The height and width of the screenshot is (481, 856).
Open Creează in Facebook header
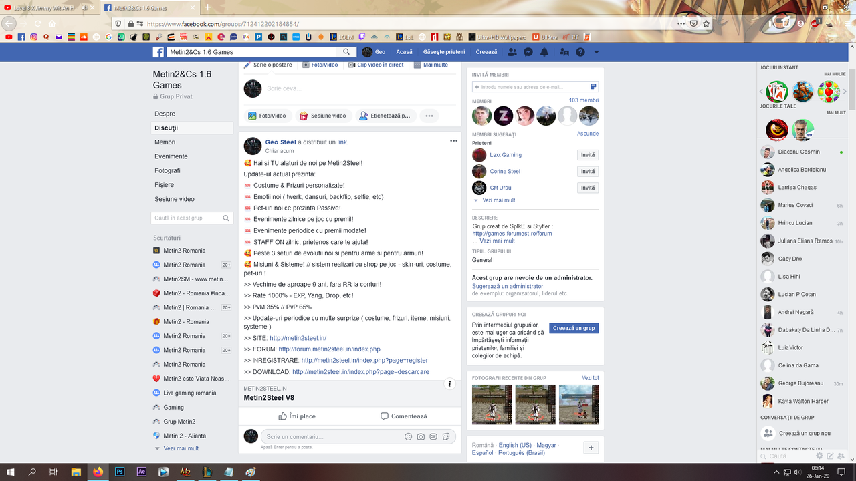[x=486, y=52]
